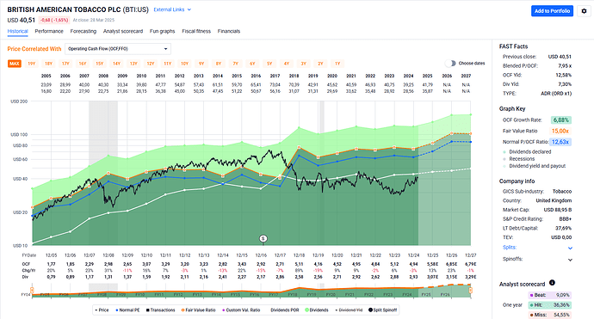Click the Recessions key item
Image resolution: width=594 pixels, height=319 pixels.
(519, 159)
